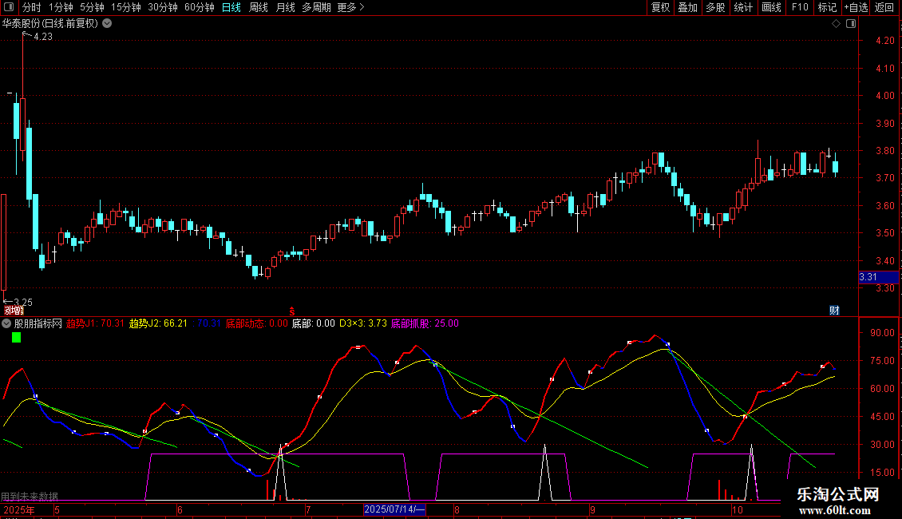Switch to 周线 weekly chart
902x519 pixels.
(259, 7)
